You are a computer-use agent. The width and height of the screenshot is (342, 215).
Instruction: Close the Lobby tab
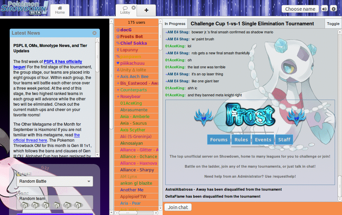pos(134,8)
